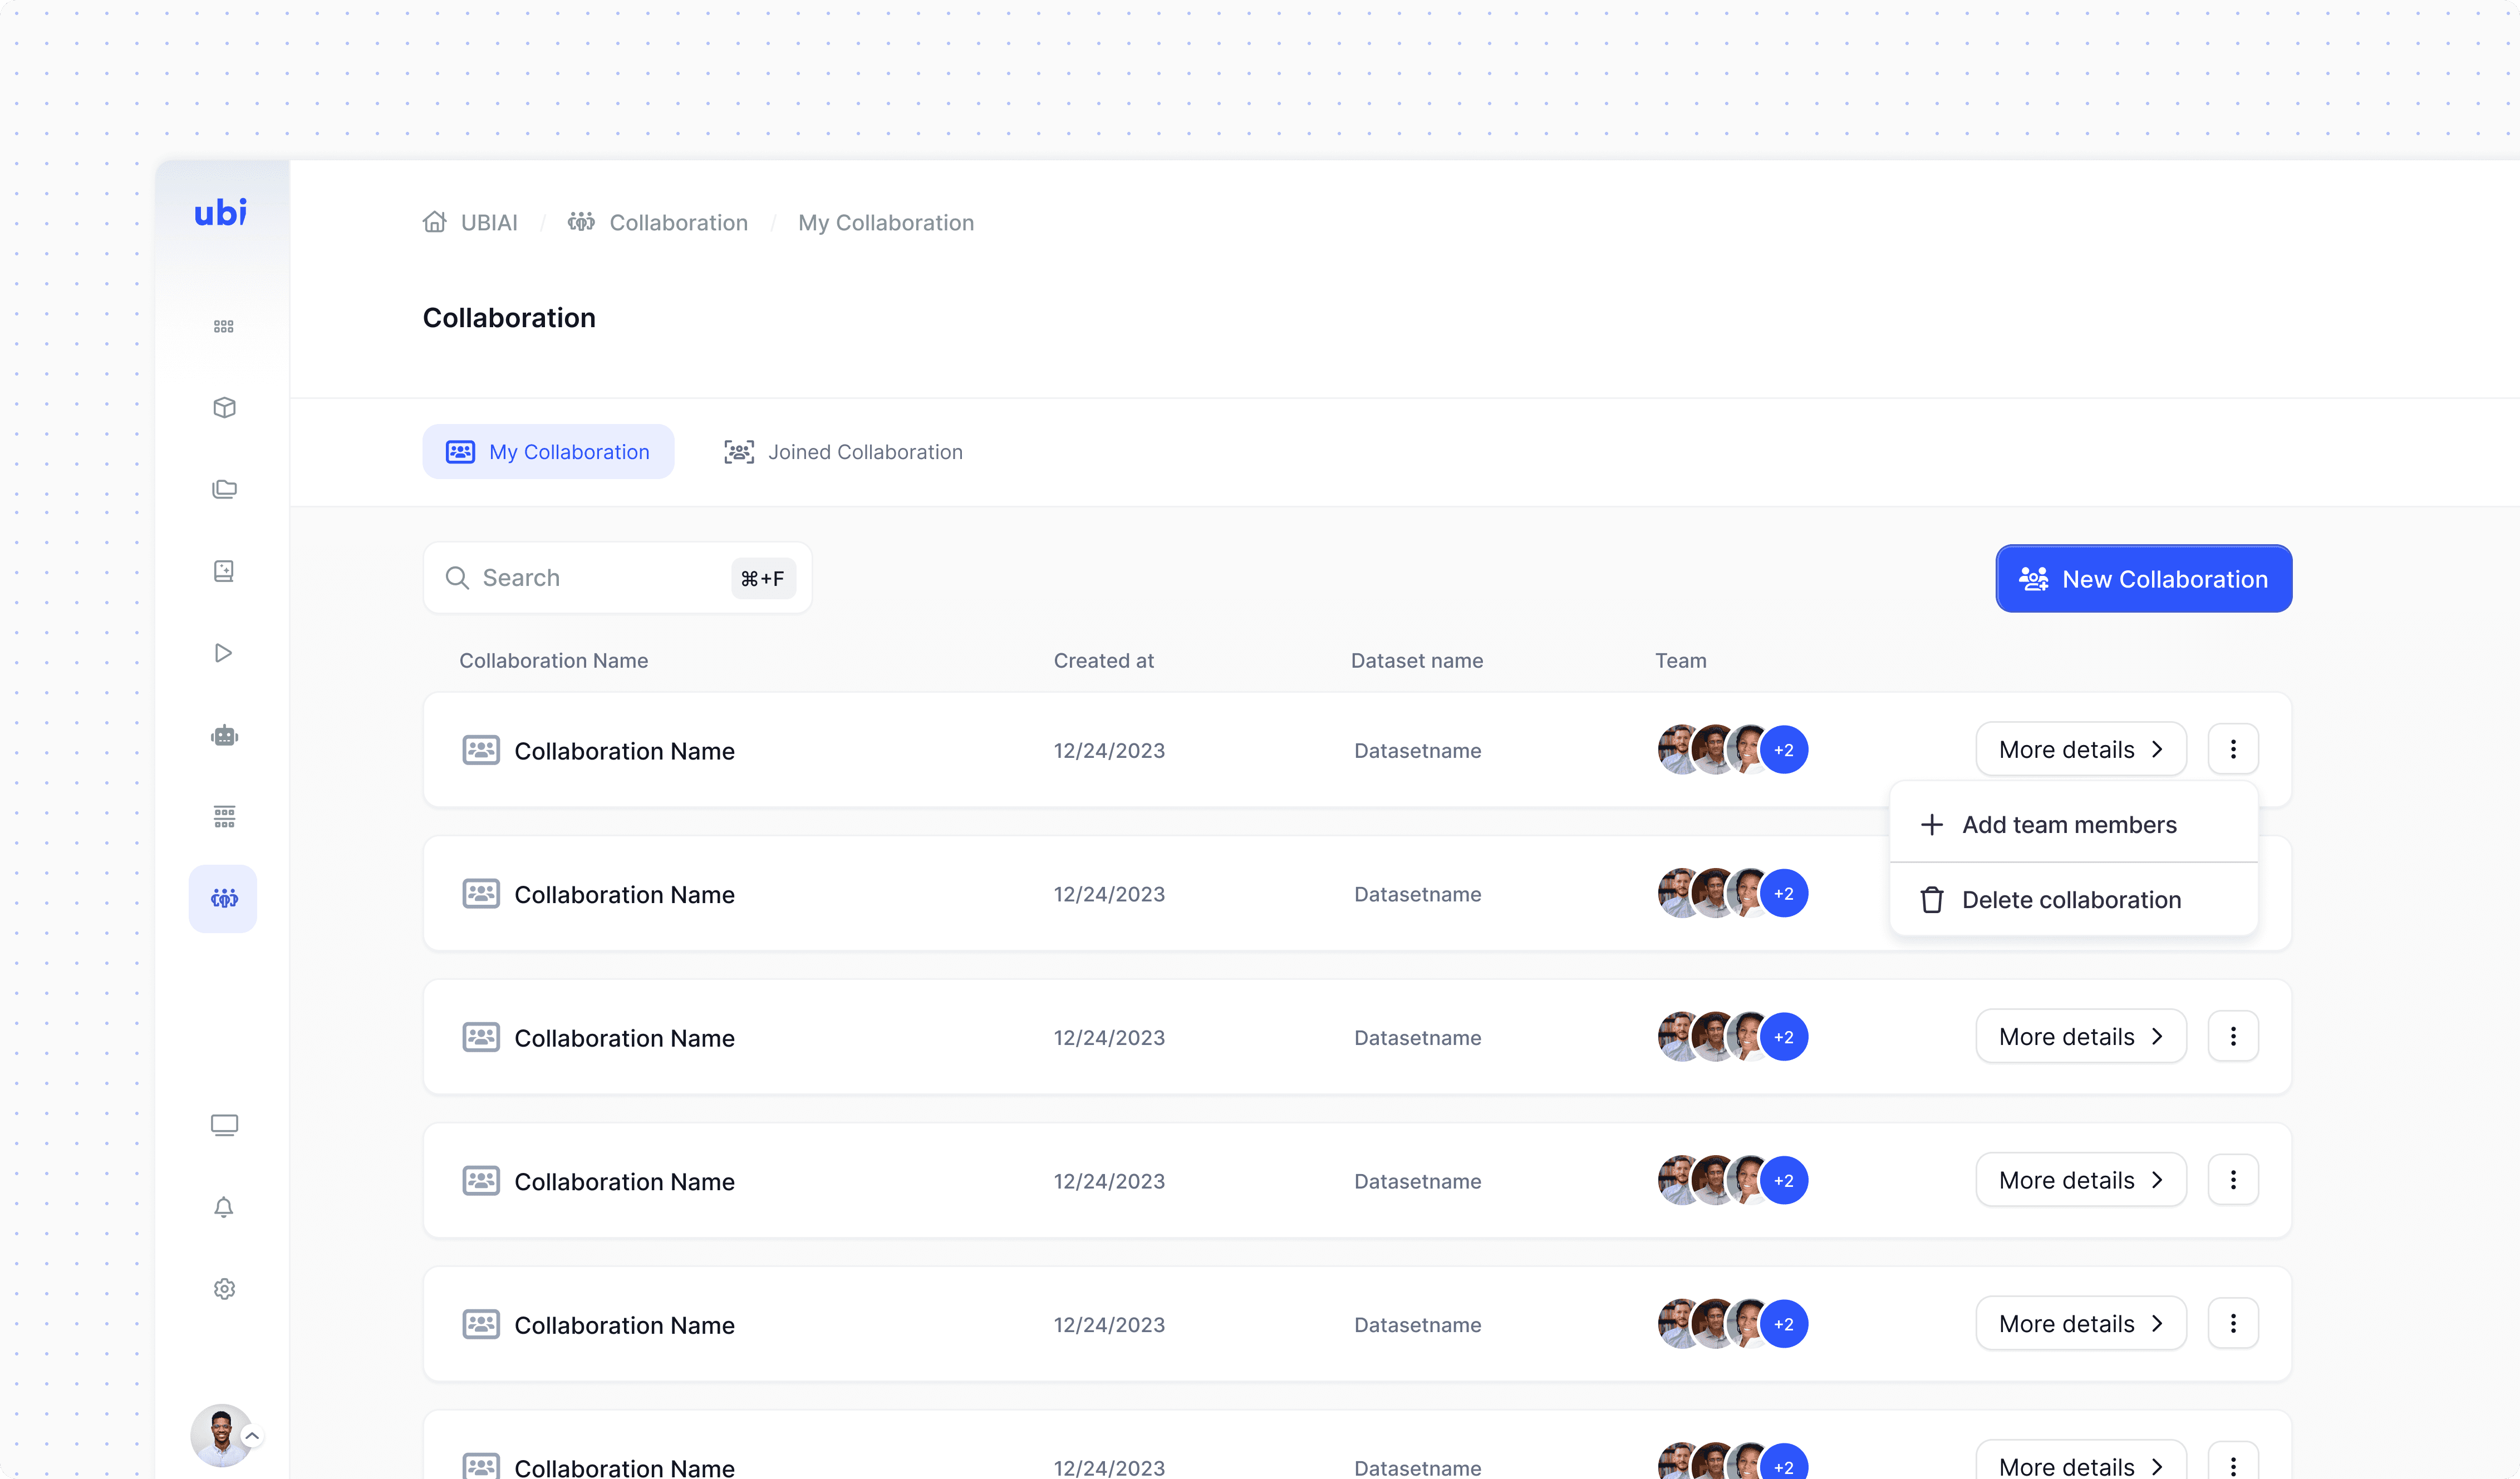Switch to the Joined Collaboration tab
Viewport: 2520px width, 1479px height.
[843, 452]
